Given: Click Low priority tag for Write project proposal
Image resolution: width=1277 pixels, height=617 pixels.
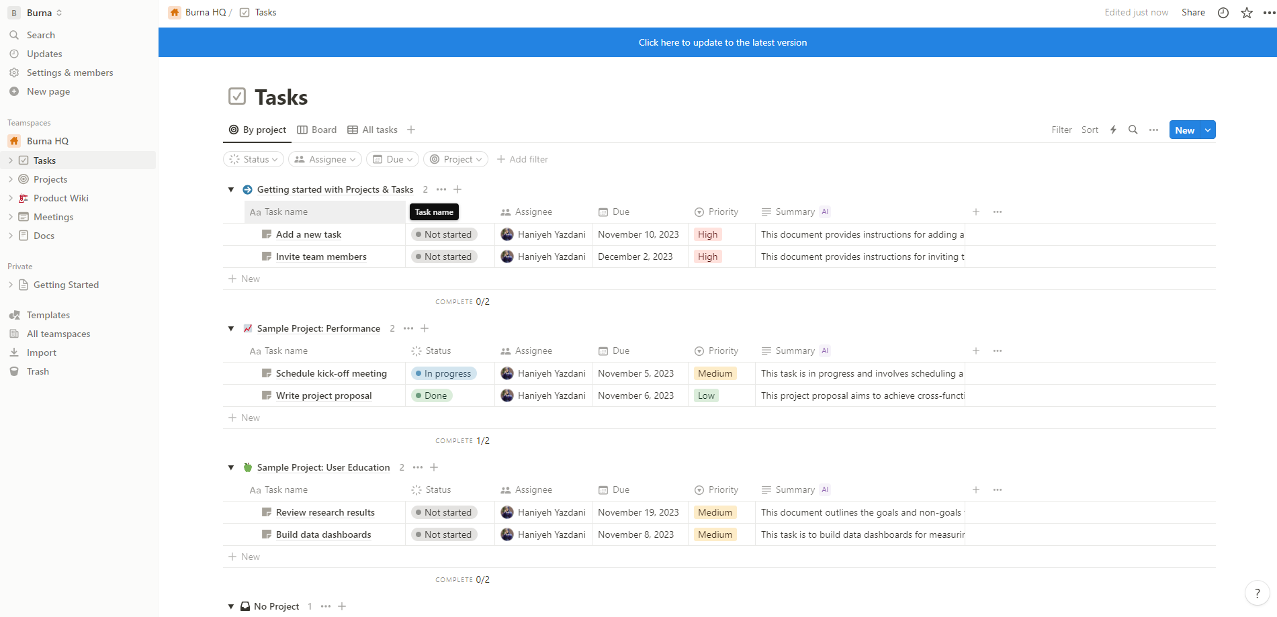Looking at the screenshot, I should pos(706,395).
